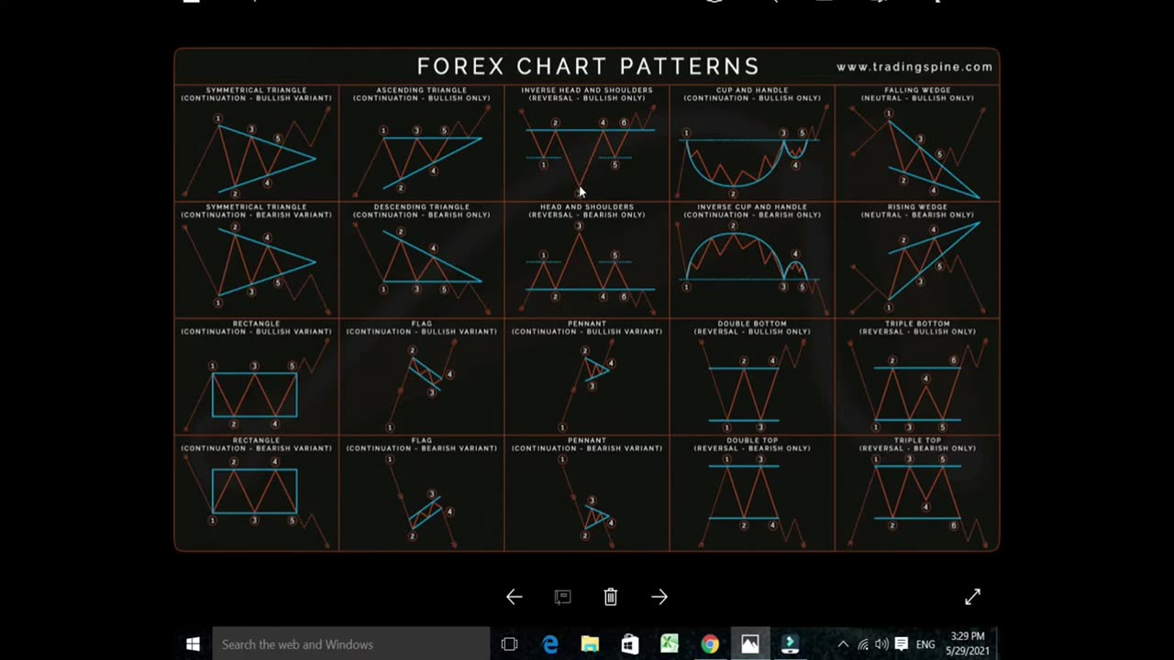1174x660 pixels.
Task: Click the DOUBLE TOP label
Action: click(752, 441)
